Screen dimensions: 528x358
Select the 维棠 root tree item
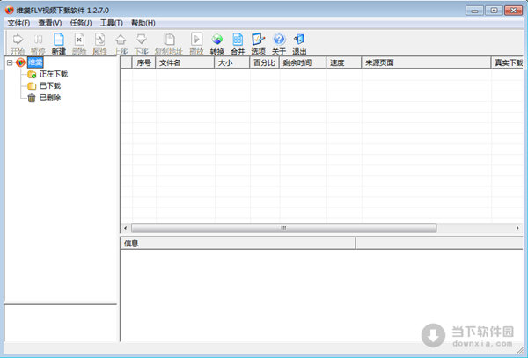(x=35, y=62)
